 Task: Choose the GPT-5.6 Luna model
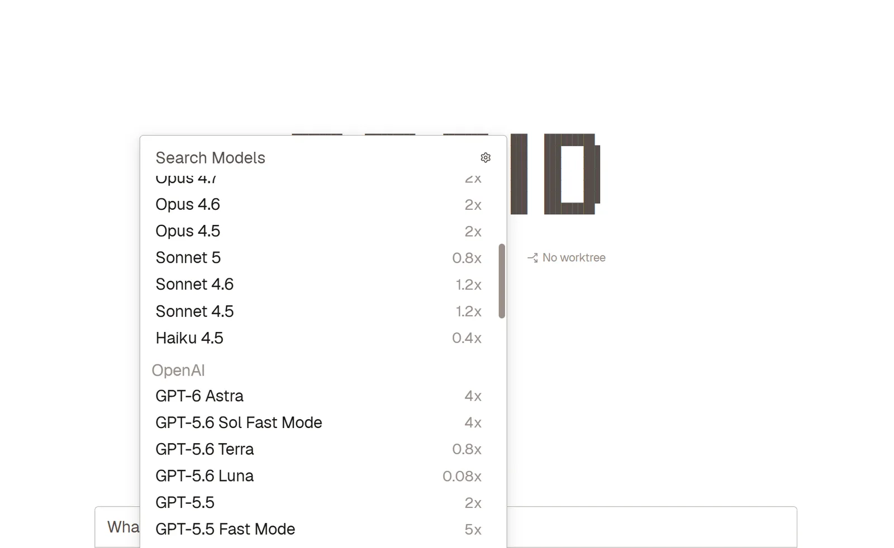point(318,476)
